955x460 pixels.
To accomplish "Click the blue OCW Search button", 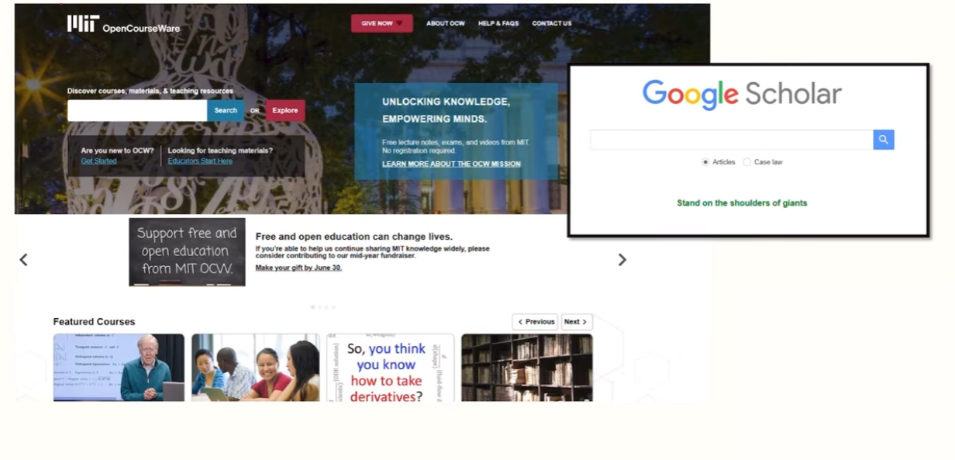I will pyautogui.click(x=226, y=110).
